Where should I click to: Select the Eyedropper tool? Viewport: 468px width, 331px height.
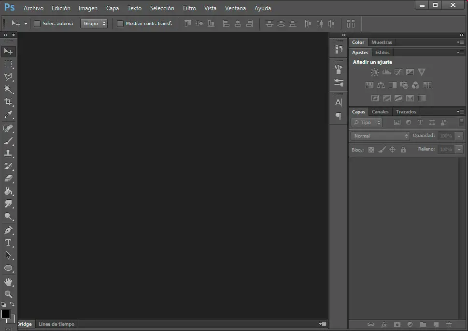coord(8,114)
